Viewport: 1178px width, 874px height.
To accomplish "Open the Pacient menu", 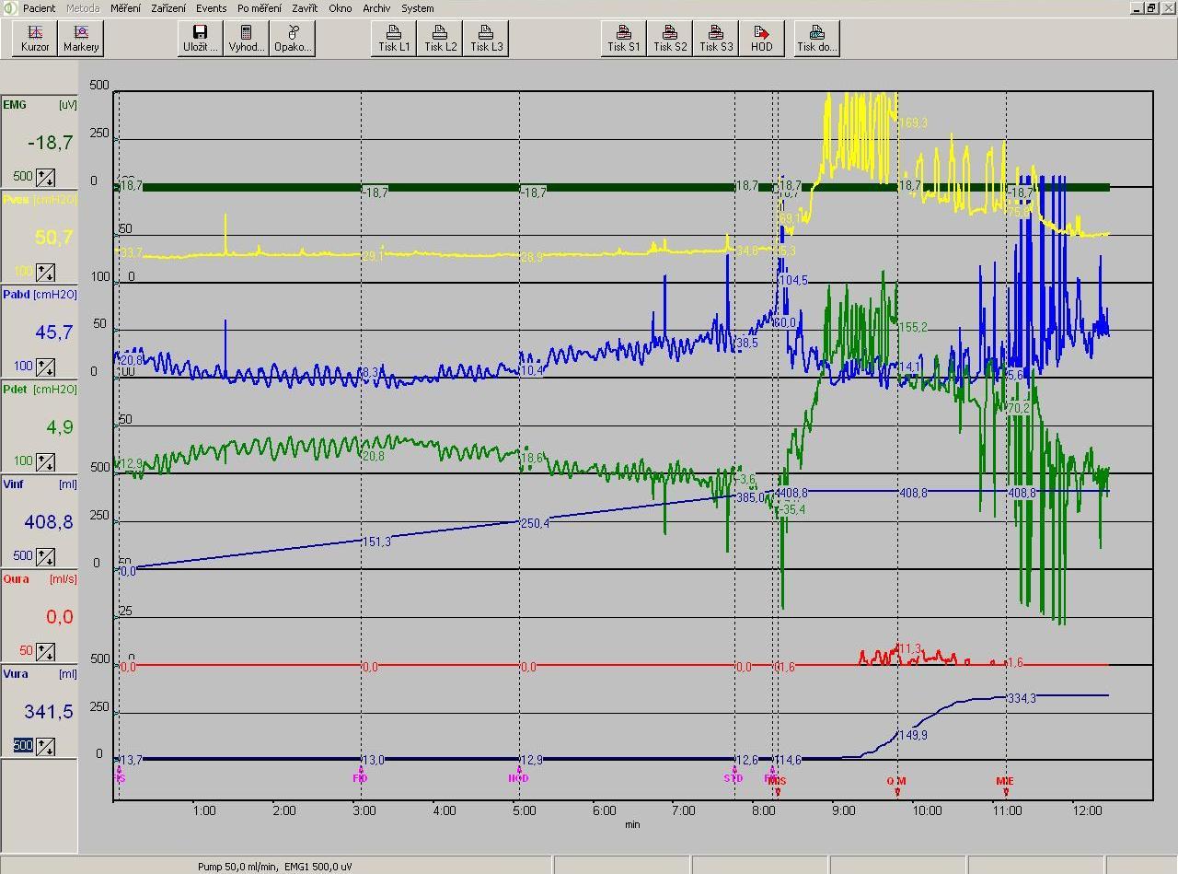I will (40, 8).
